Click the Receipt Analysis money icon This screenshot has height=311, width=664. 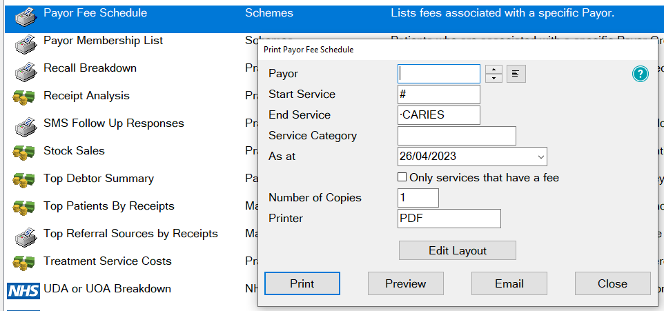(x=23, y=98)
